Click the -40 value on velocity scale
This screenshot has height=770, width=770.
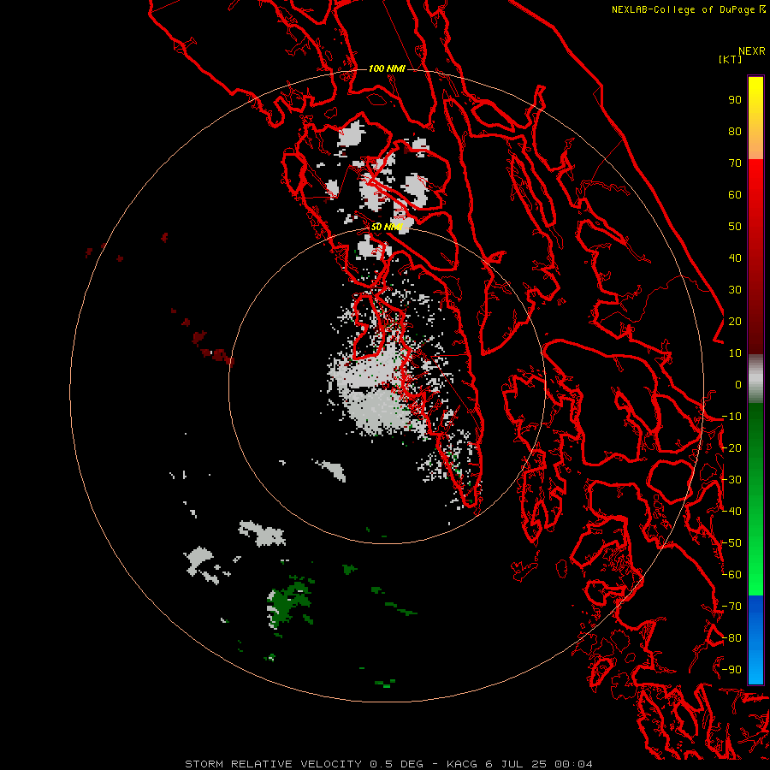[x=731, y=512]
